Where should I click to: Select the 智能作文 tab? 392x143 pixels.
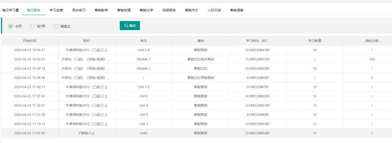(191, 10)
